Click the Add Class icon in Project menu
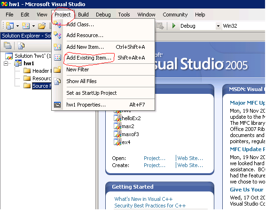Screen dimensions: 266x214 [57, 24]
